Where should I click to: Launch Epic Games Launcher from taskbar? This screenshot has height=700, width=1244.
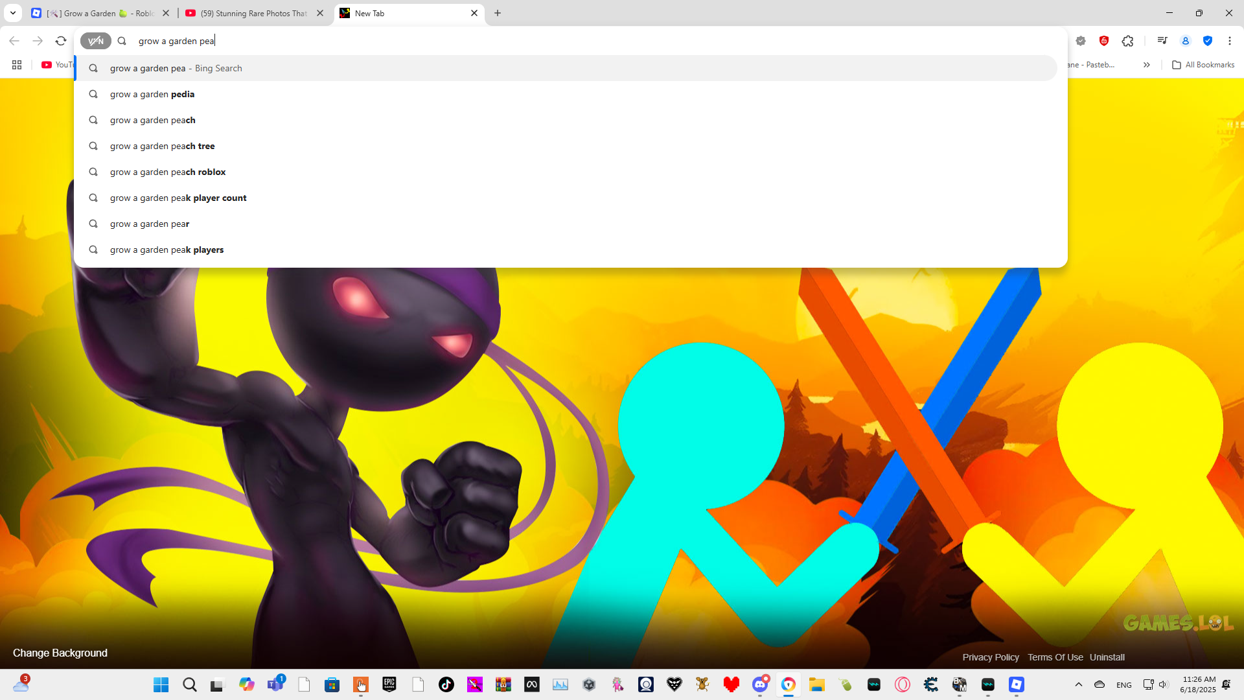(389, 684)
